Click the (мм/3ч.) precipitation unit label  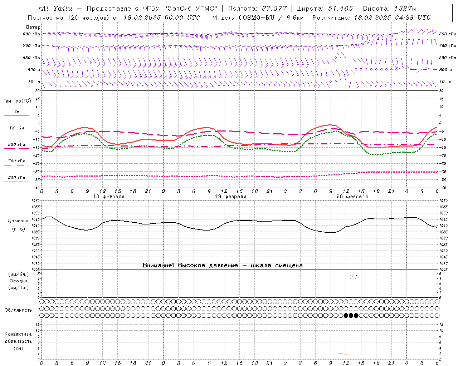[x=19, y=274]
